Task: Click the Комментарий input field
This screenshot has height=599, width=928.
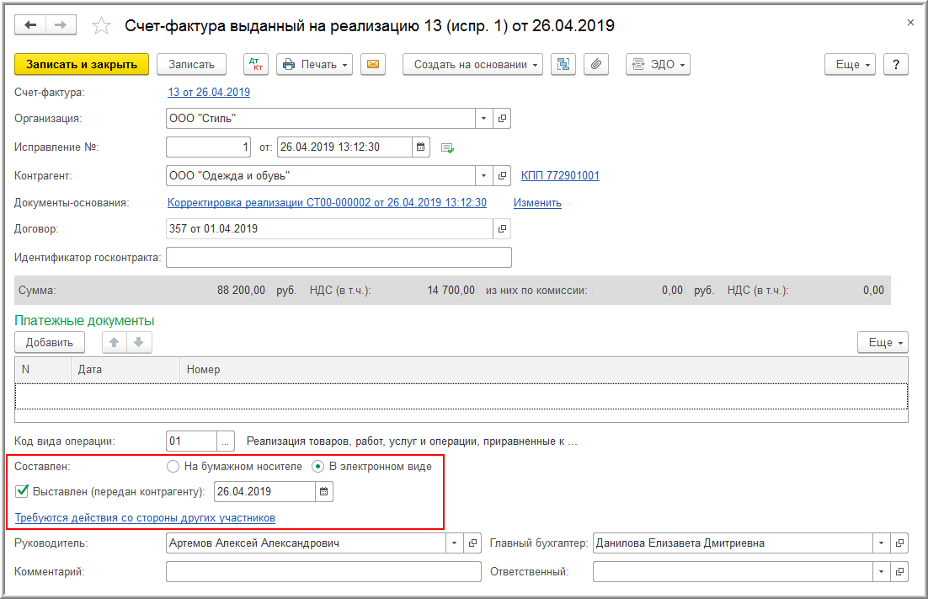Action: point(323,572)
